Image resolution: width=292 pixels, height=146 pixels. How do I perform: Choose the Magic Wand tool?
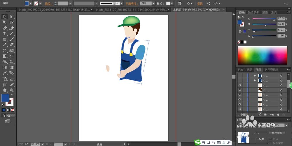coord(5,22)
